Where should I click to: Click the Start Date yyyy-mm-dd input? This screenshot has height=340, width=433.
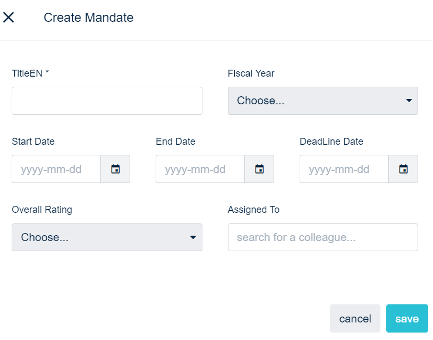click(56, 169)
